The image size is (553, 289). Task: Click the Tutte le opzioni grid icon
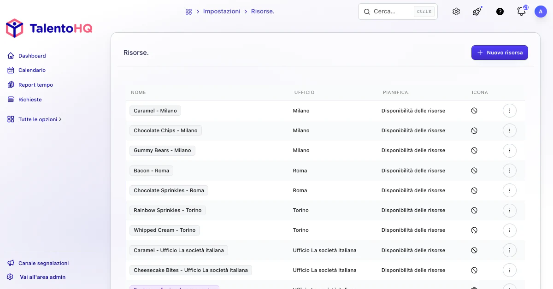11,119
